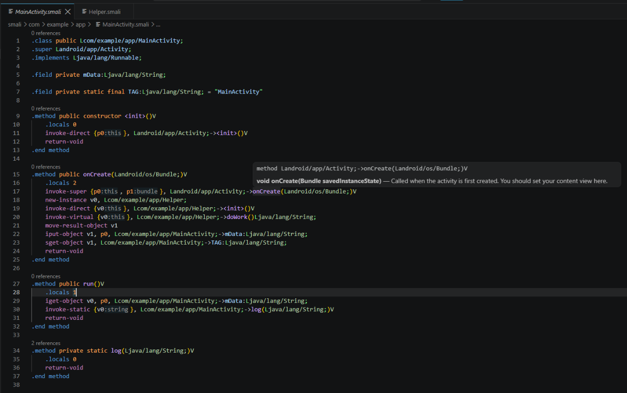This screenshot has width=627, height=393.
Task: Open the example breadcrumb folder
Action: click(x=57, y=24)
